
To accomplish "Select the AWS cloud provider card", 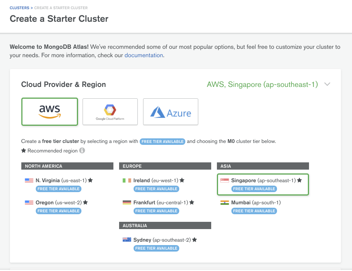I will click(49, 112).
